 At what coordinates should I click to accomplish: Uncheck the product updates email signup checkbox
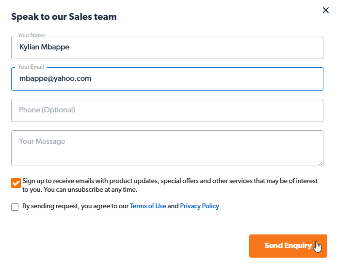pyautogui.click(x=16, y=183)
